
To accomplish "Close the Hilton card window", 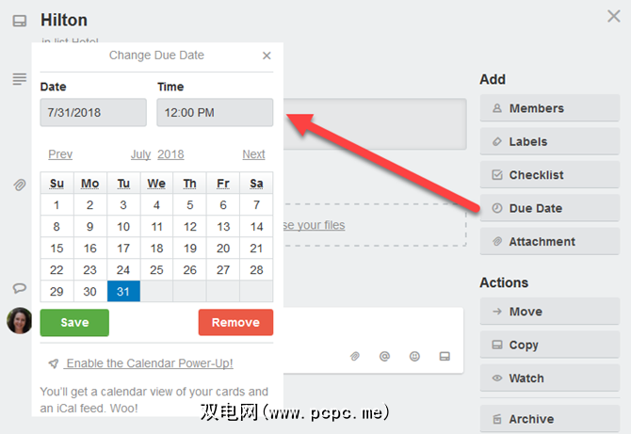I will (614, 15).
